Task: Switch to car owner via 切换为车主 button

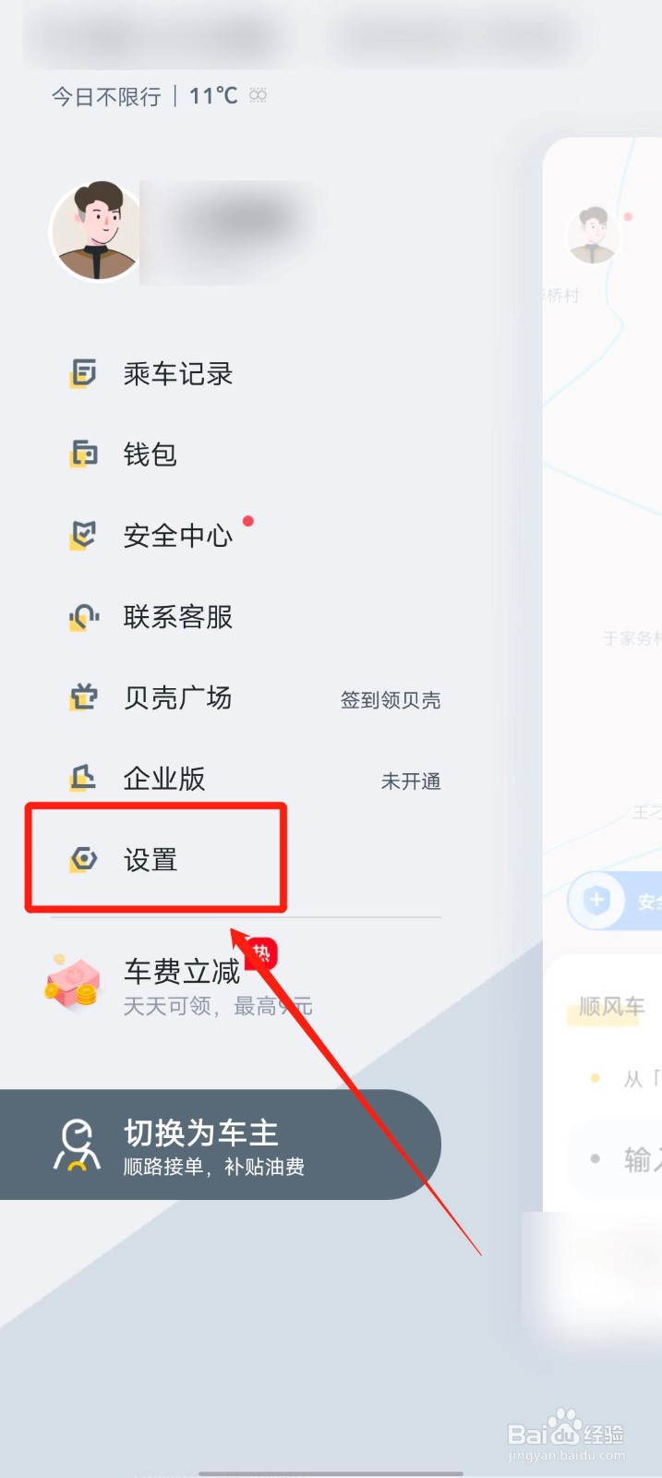Action: 220,1145
